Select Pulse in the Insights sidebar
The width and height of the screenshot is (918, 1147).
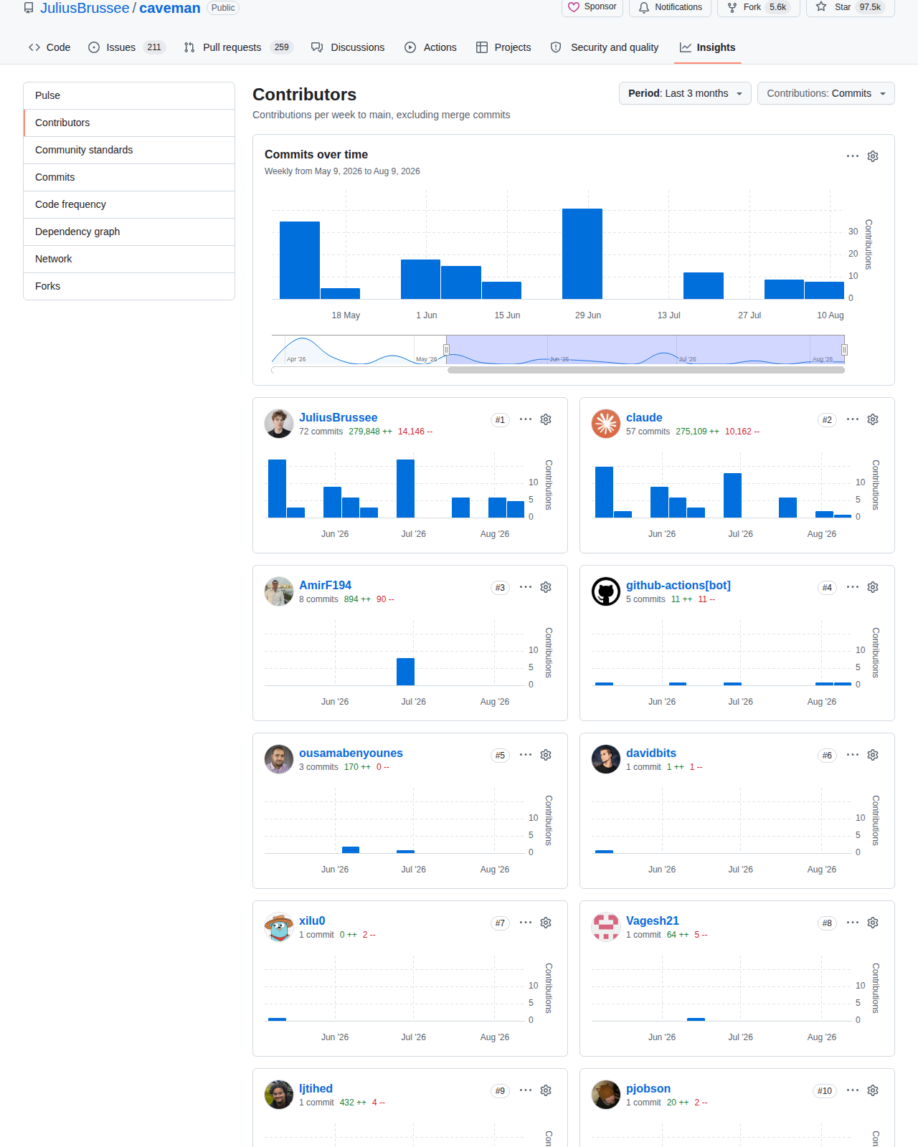coord(129,95)
